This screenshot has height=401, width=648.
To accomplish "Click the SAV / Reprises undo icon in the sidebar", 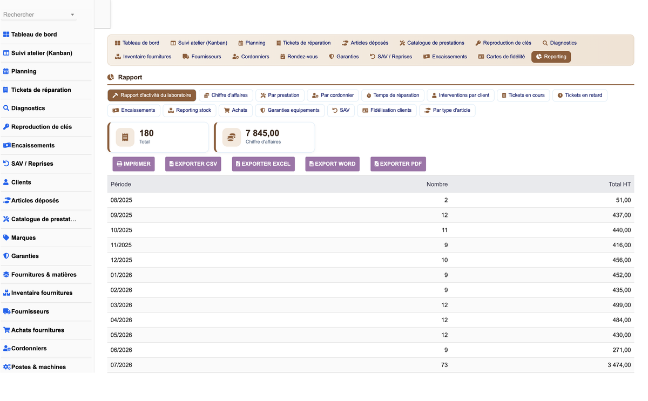I will pyautogui.click(x=6, y=164).
